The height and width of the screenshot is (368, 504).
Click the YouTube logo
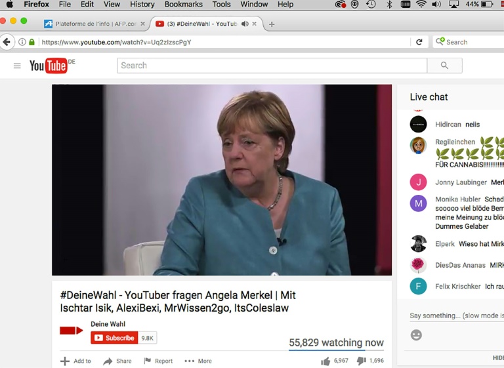click(x=49, y=66)
